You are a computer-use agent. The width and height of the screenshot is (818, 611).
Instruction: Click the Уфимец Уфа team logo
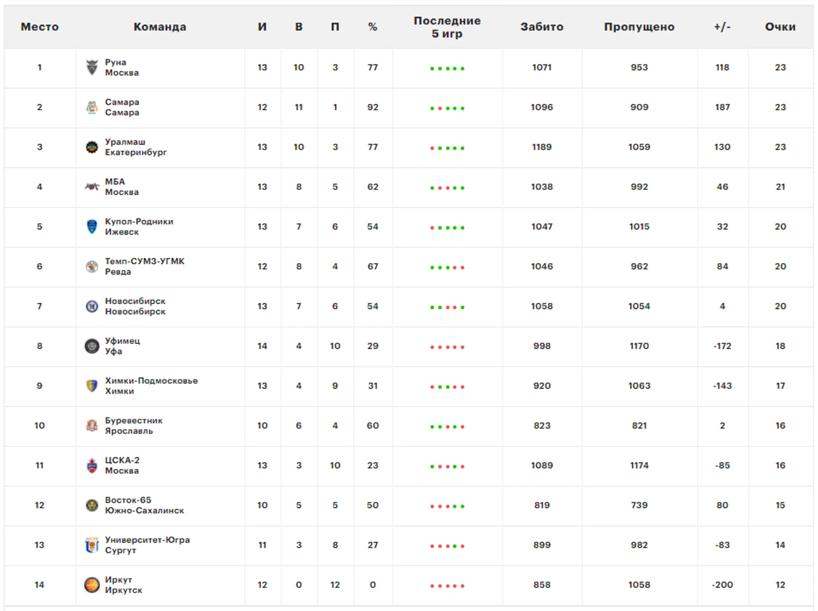tap(92, 346)
